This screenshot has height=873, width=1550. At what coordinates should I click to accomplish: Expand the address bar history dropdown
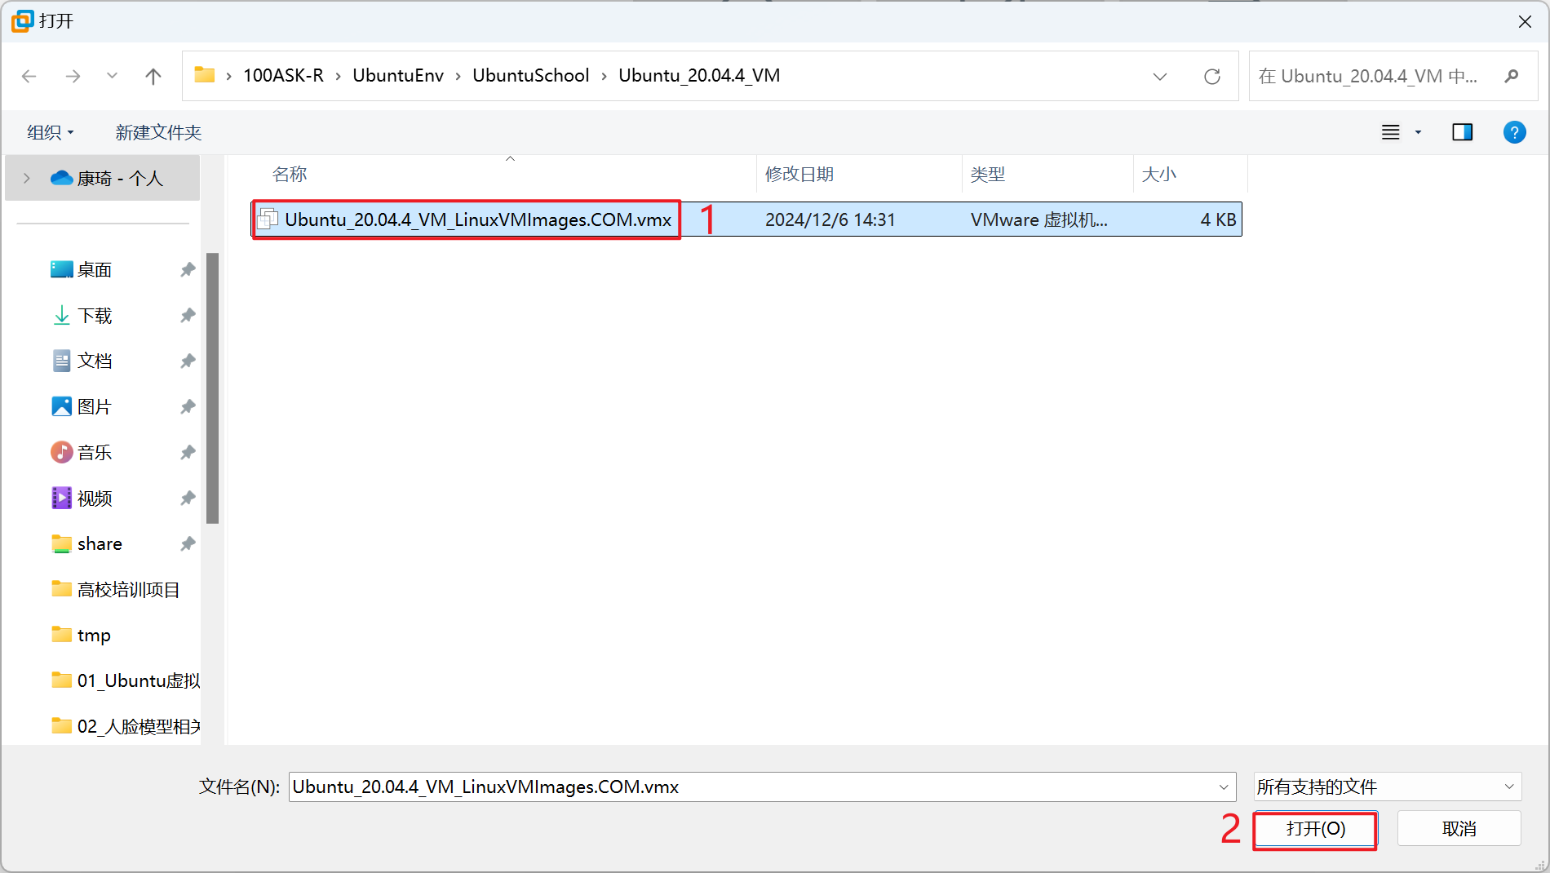pos(1159,76)
